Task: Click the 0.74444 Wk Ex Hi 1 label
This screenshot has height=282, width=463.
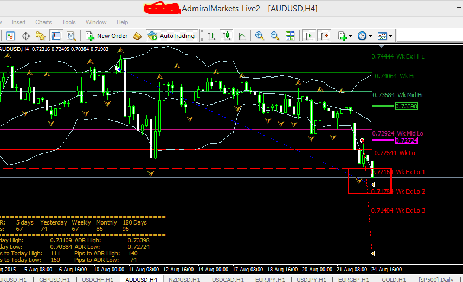Action: coord(398,56)
